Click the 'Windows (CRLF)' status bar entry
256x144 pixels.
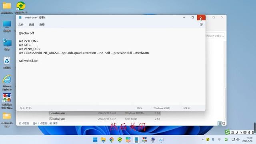[x=162, y=108]
